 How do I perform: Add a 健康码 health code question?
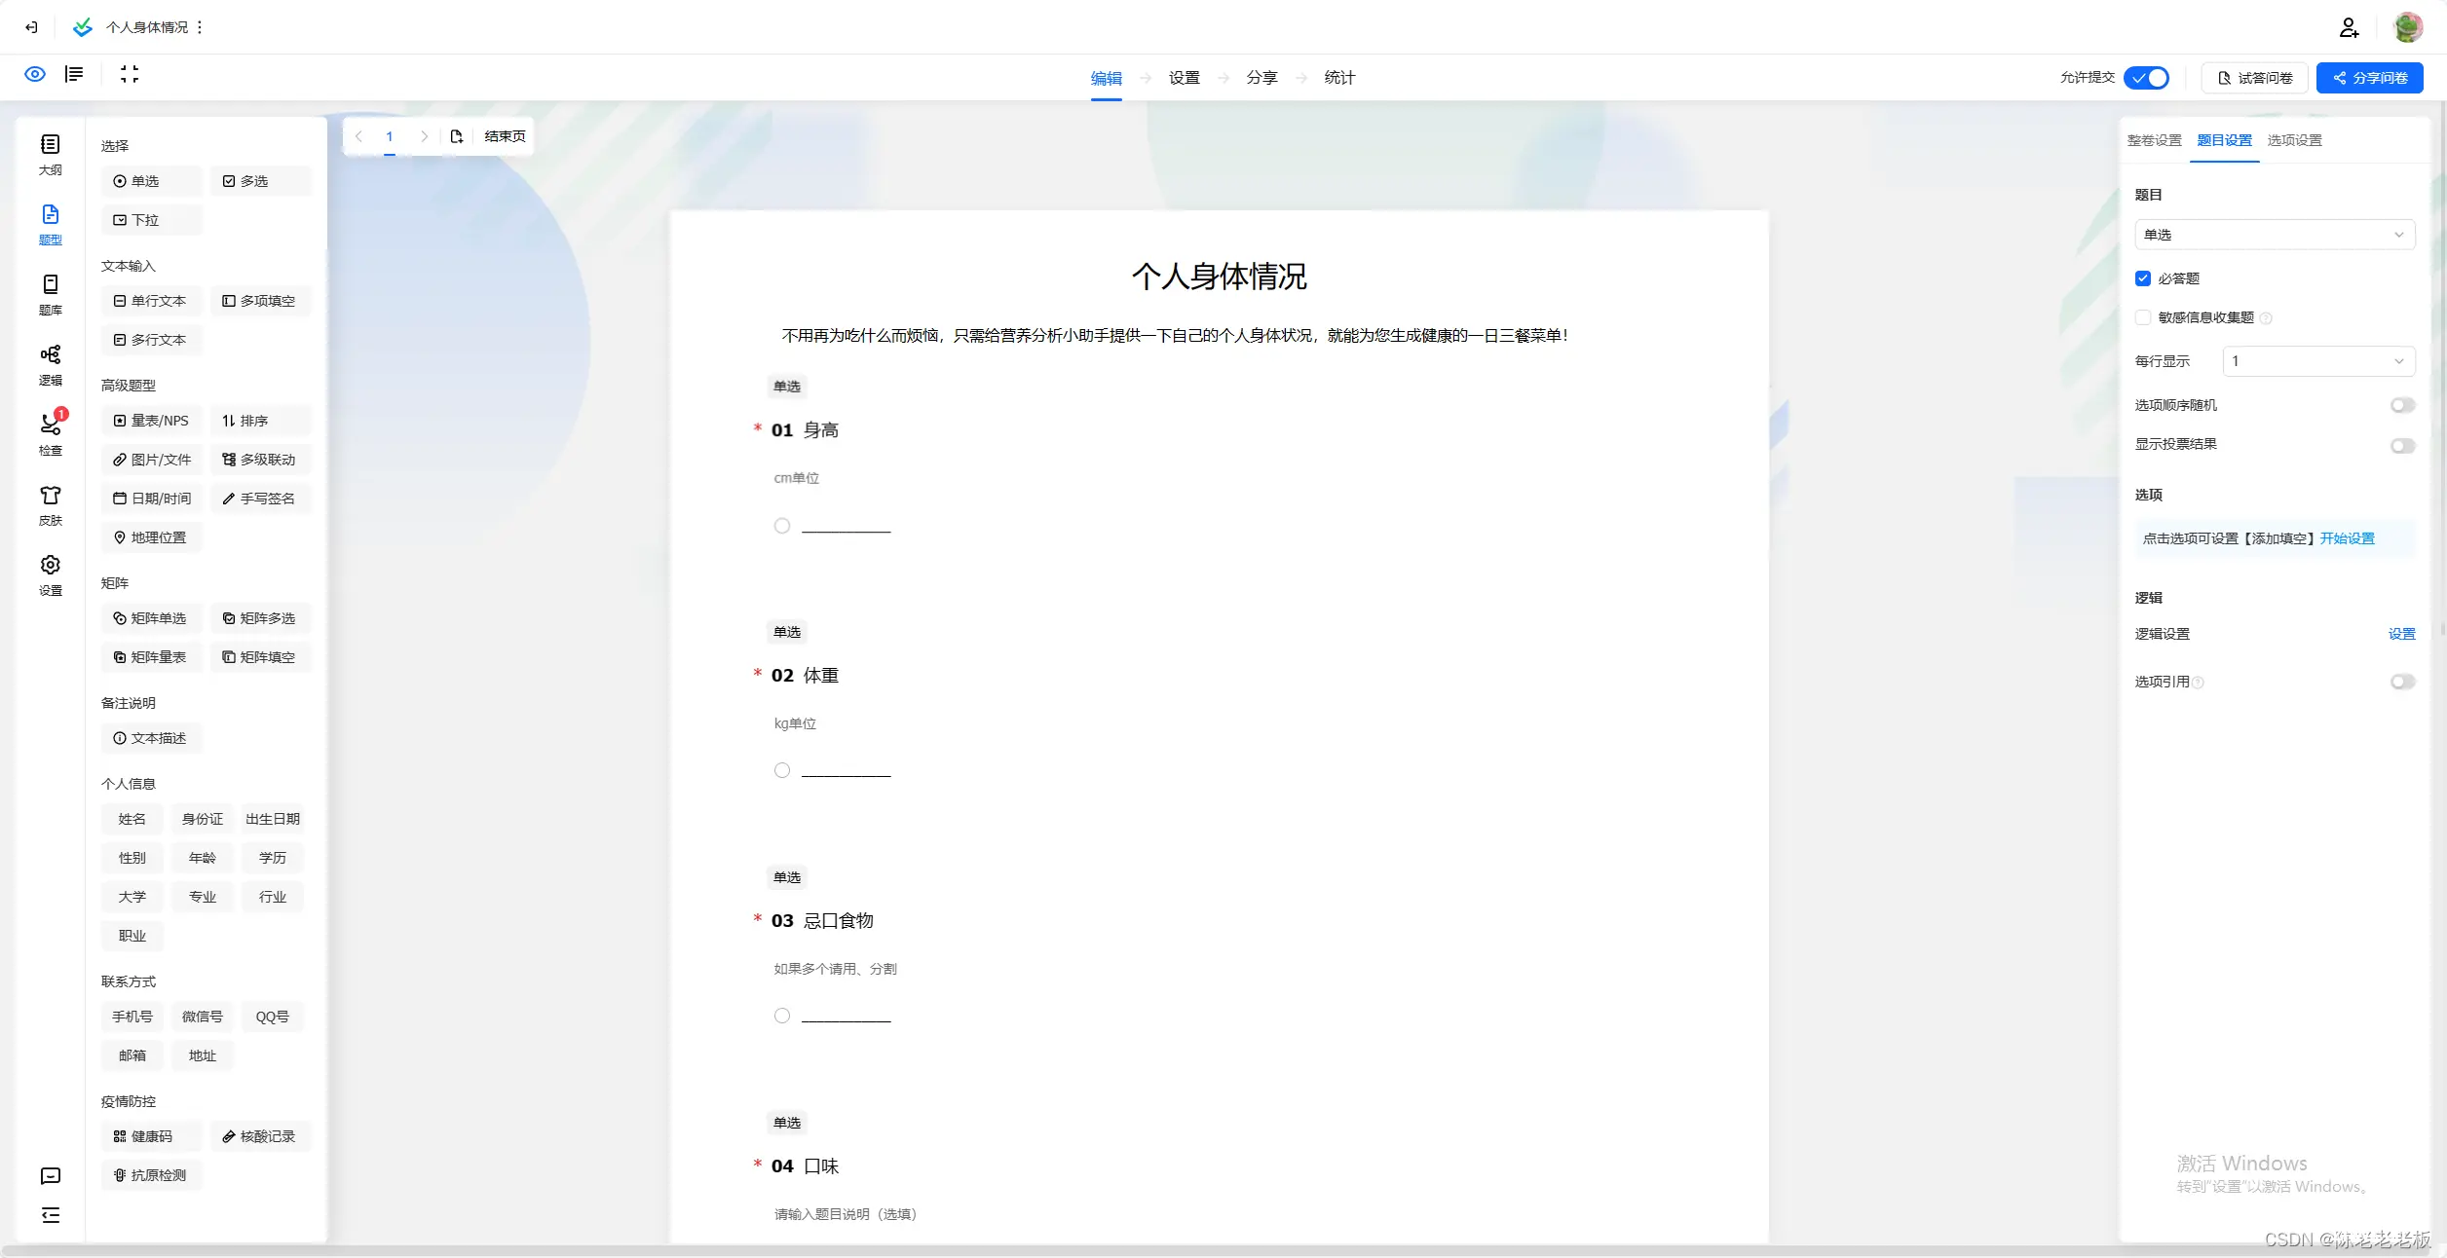[151, 1136]
